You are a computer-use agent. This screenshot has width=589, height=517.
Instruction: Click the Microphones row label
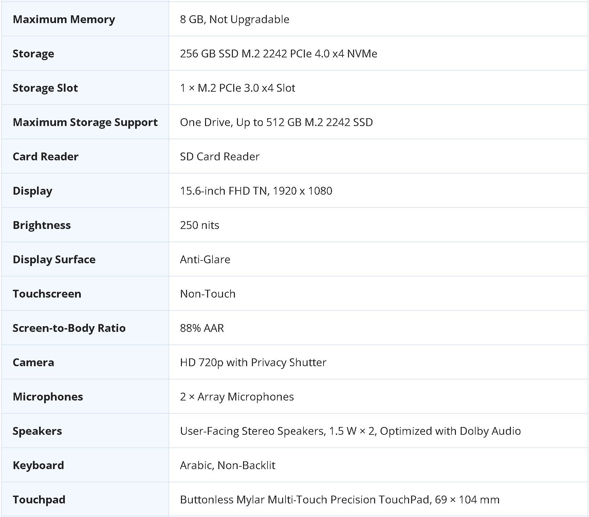click(48, 397)
